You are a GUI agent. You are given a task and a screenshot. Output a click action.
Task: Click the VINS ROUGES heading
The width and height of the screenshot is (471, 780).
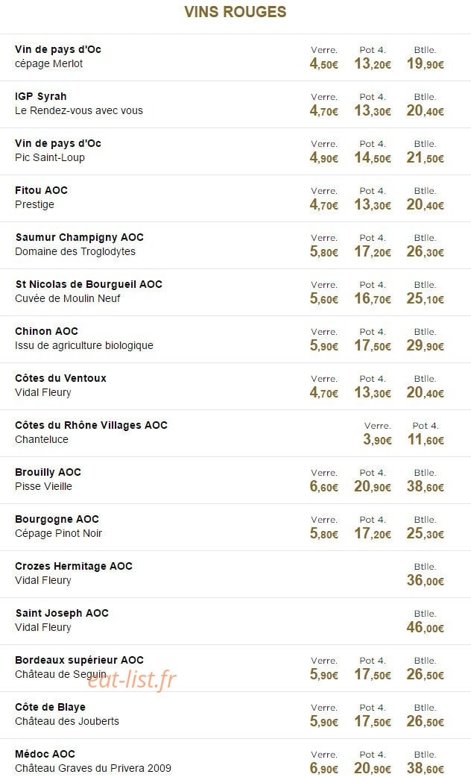235,12
